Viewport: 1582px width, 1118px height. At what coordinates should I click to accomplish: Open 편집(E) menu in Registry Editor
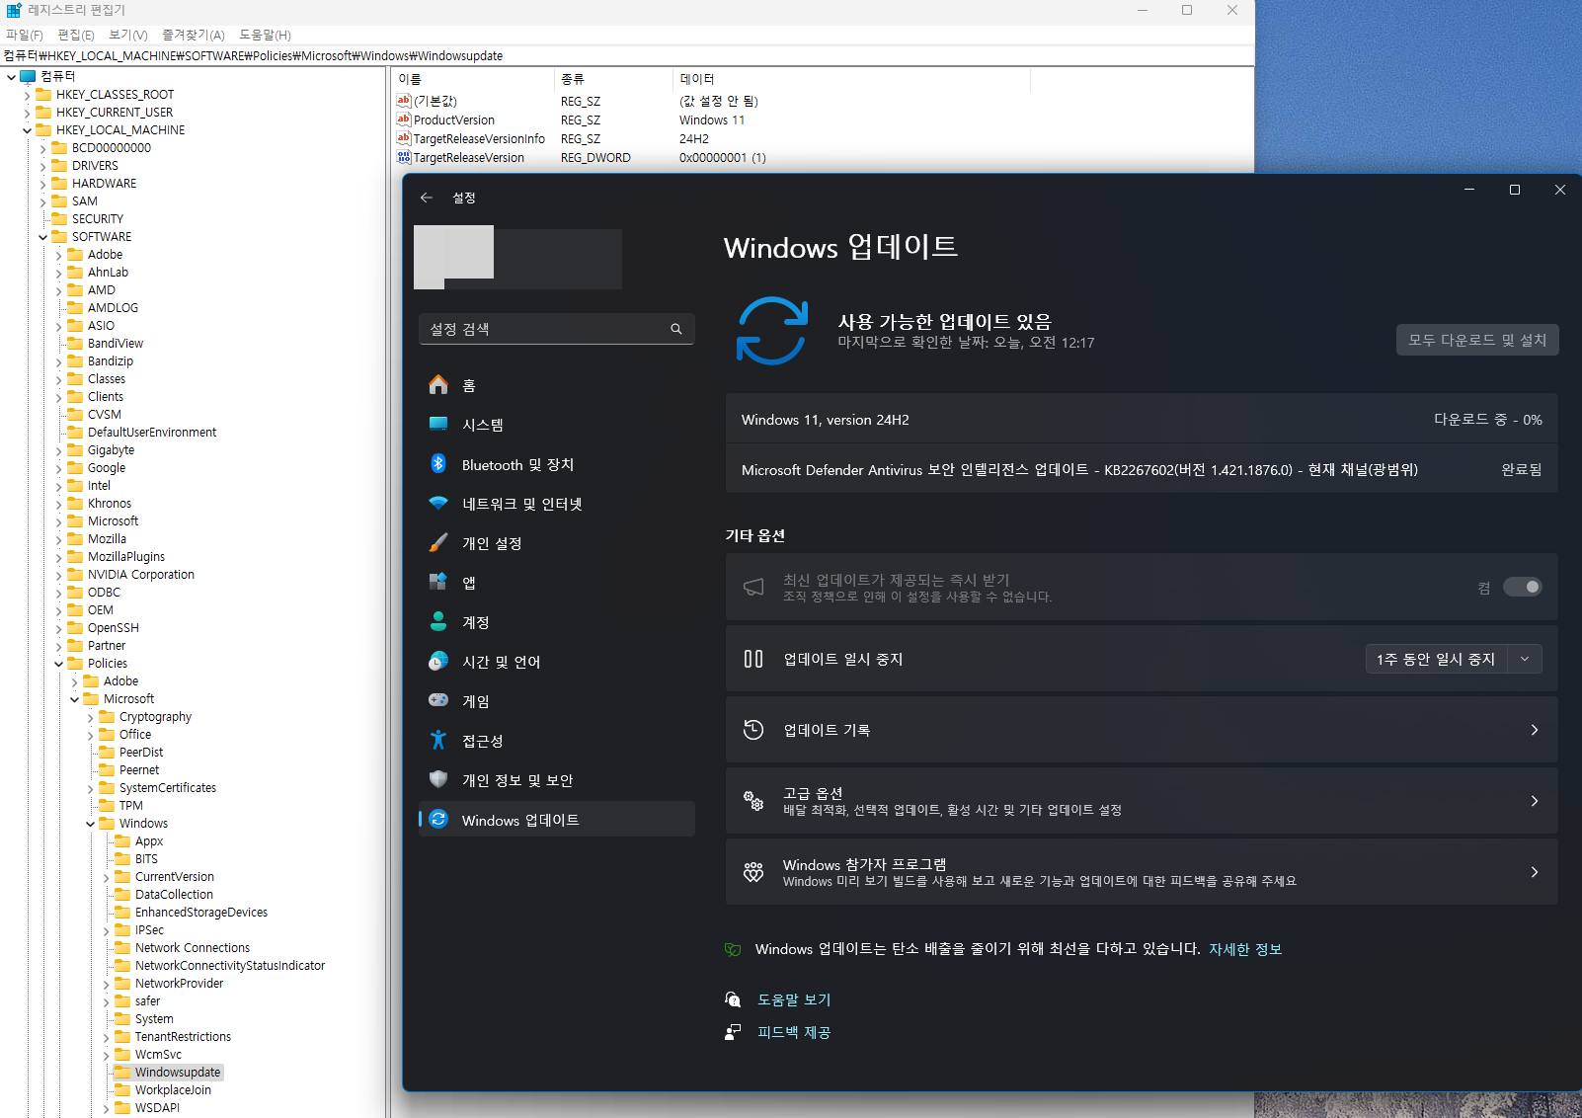tap(76, 35)
